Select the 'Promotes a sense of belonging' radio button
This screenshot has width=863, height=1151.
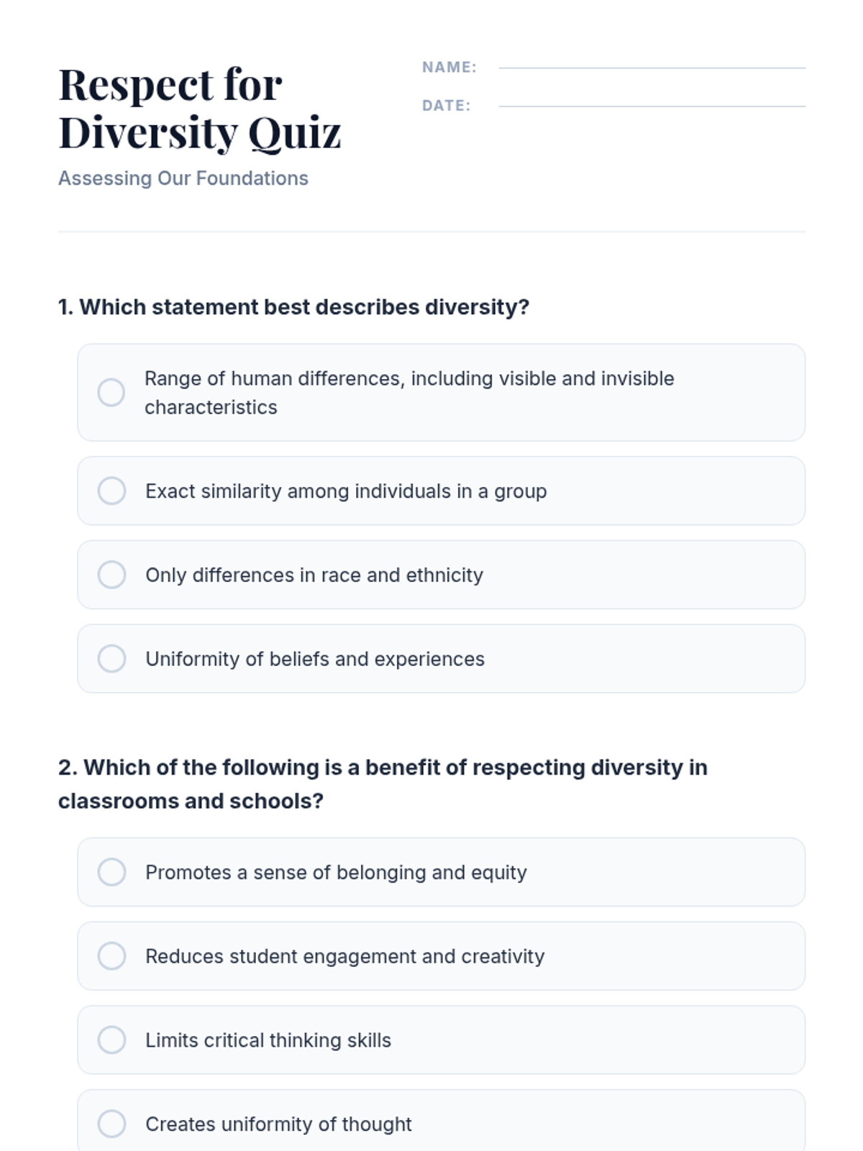(x=111, y=872)
